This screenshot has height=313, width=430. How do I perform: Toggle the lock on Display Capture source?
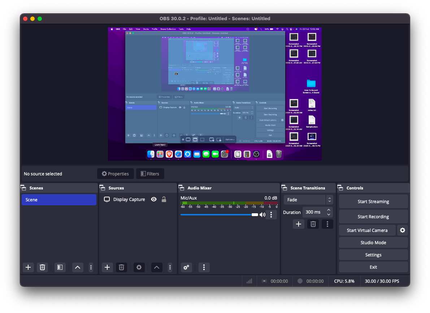[164, 200]
